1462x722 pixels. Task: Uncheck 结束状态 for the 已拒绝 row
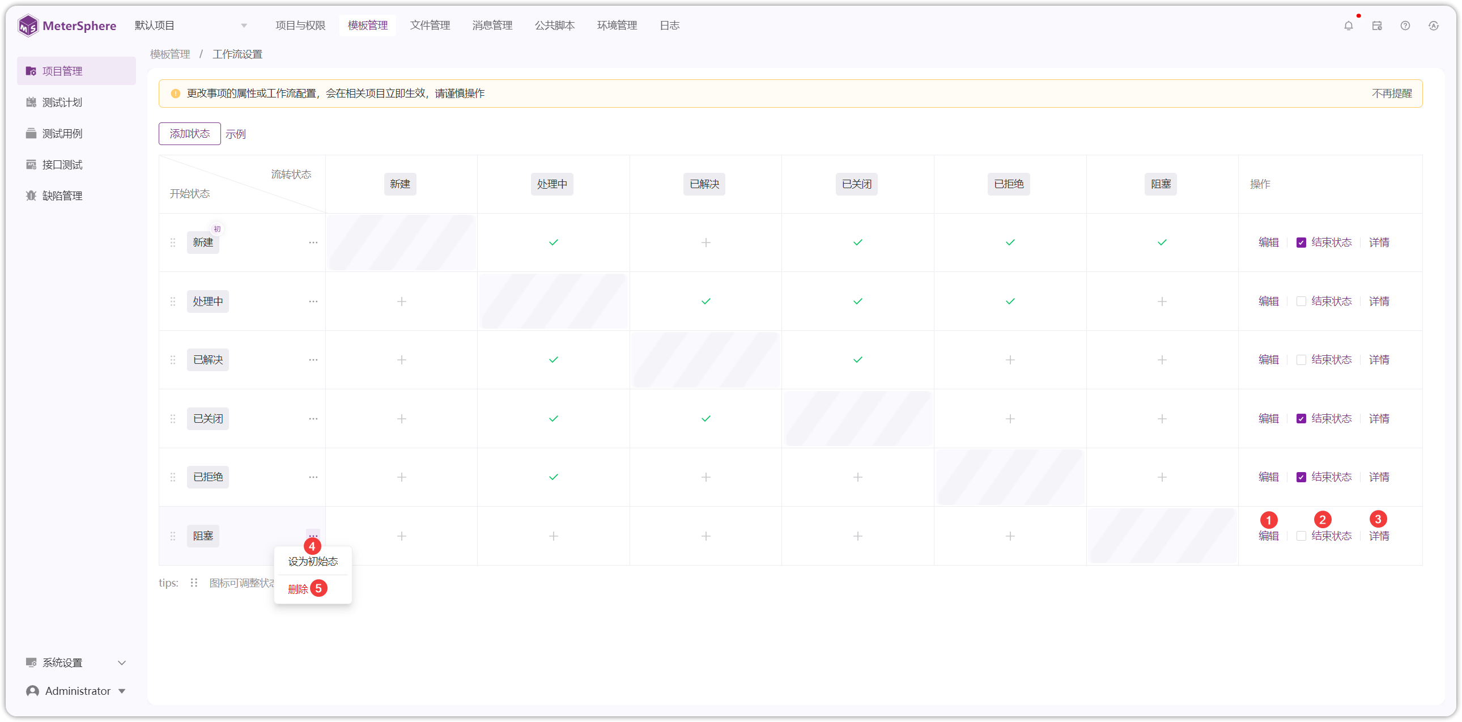pyautogui.click(x=1301, y=477)
